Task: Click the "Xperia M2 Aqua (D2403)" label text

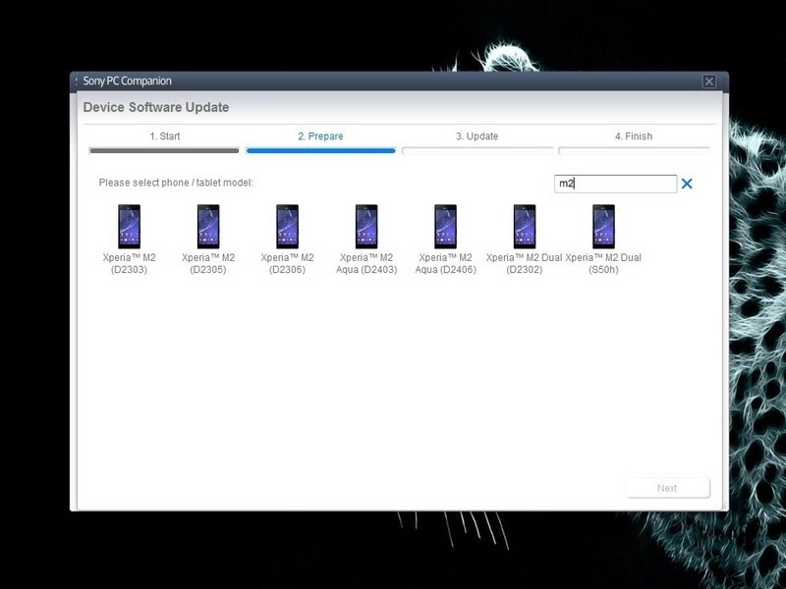Action: tap(366, 263)
